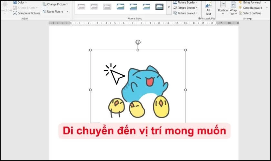The height and width of the screenshot is (161, 271).
Task: Click the Reset Picture icon
Action: point(45,11)
